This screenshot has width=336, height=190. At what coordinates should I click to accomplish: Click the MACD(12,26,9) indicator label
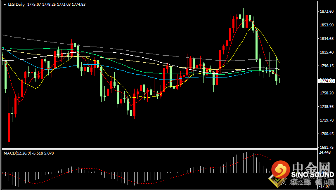point(17,153)
